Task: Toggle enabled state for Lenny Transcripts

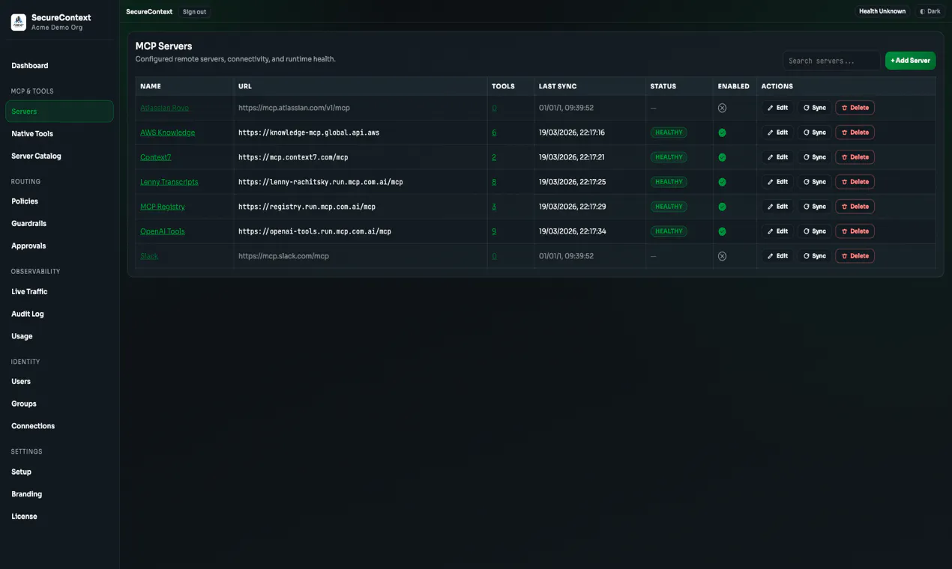Action: point(722,182)
